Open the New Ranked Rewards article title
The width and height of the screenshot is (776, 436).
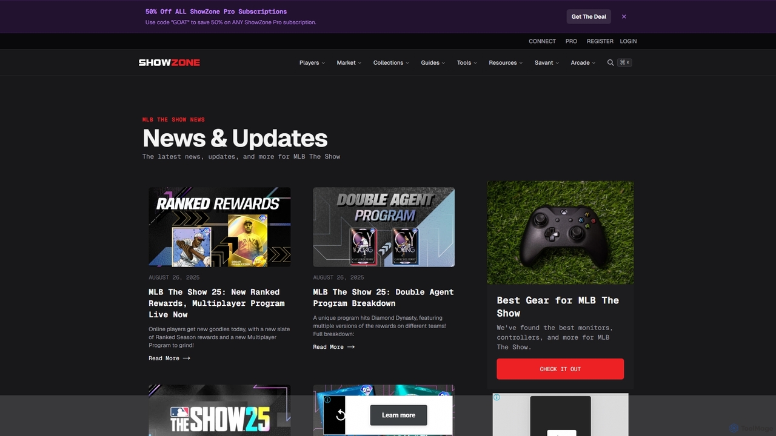(x=216, y=303)
